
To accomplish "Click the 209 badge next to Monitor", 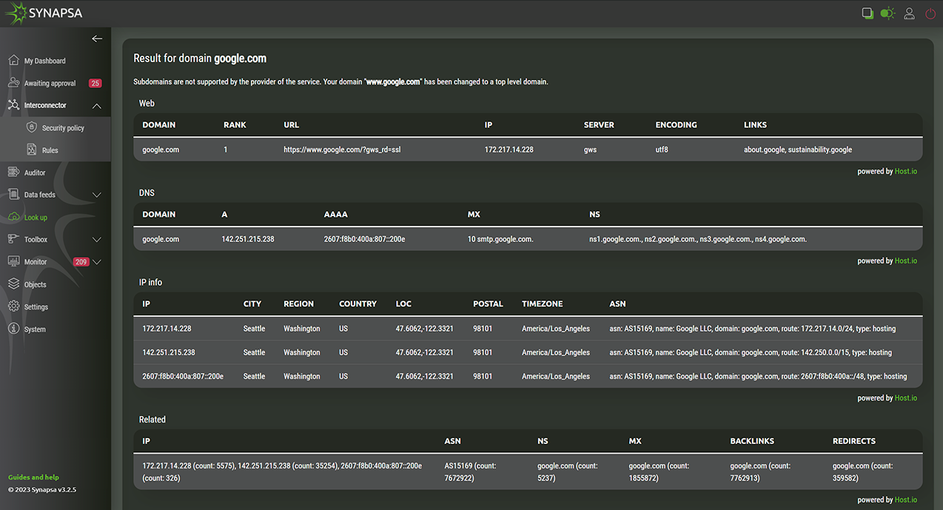I will point(81,262).
